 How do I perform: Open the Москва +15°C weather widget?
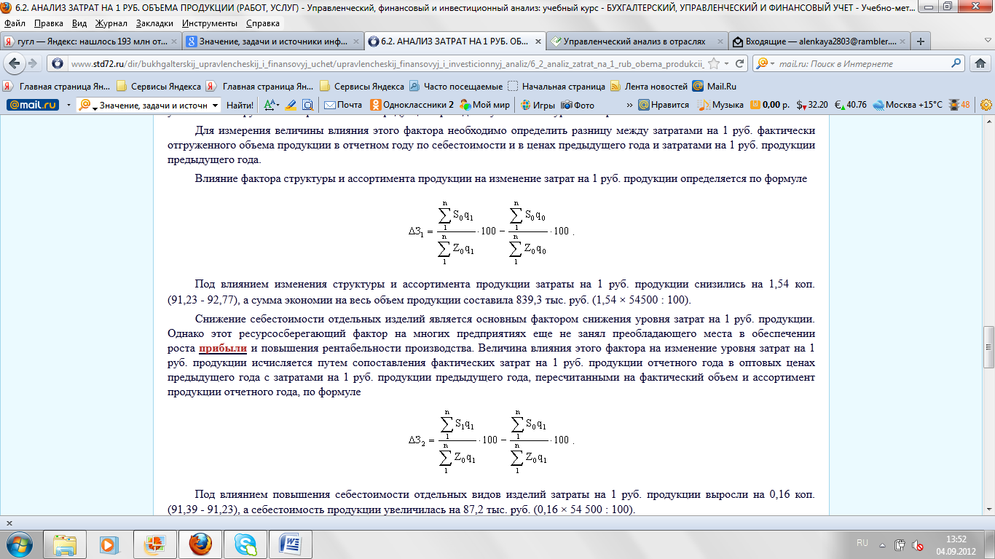point(908,105)
